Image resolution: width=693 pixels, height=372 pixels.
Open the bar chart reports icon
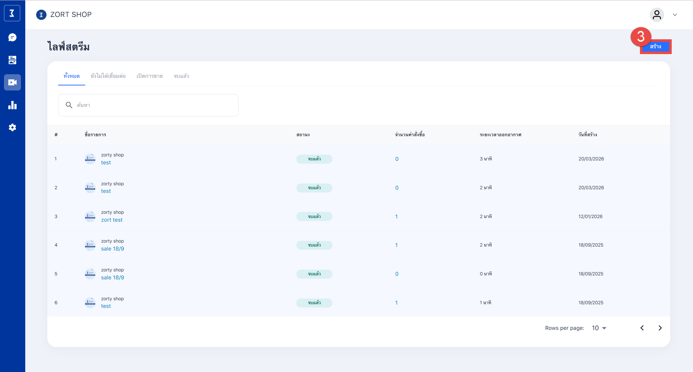12,105
